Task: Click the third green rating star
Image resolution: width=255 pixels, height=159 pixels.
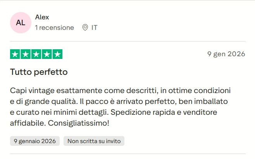Action: [36, 54]
